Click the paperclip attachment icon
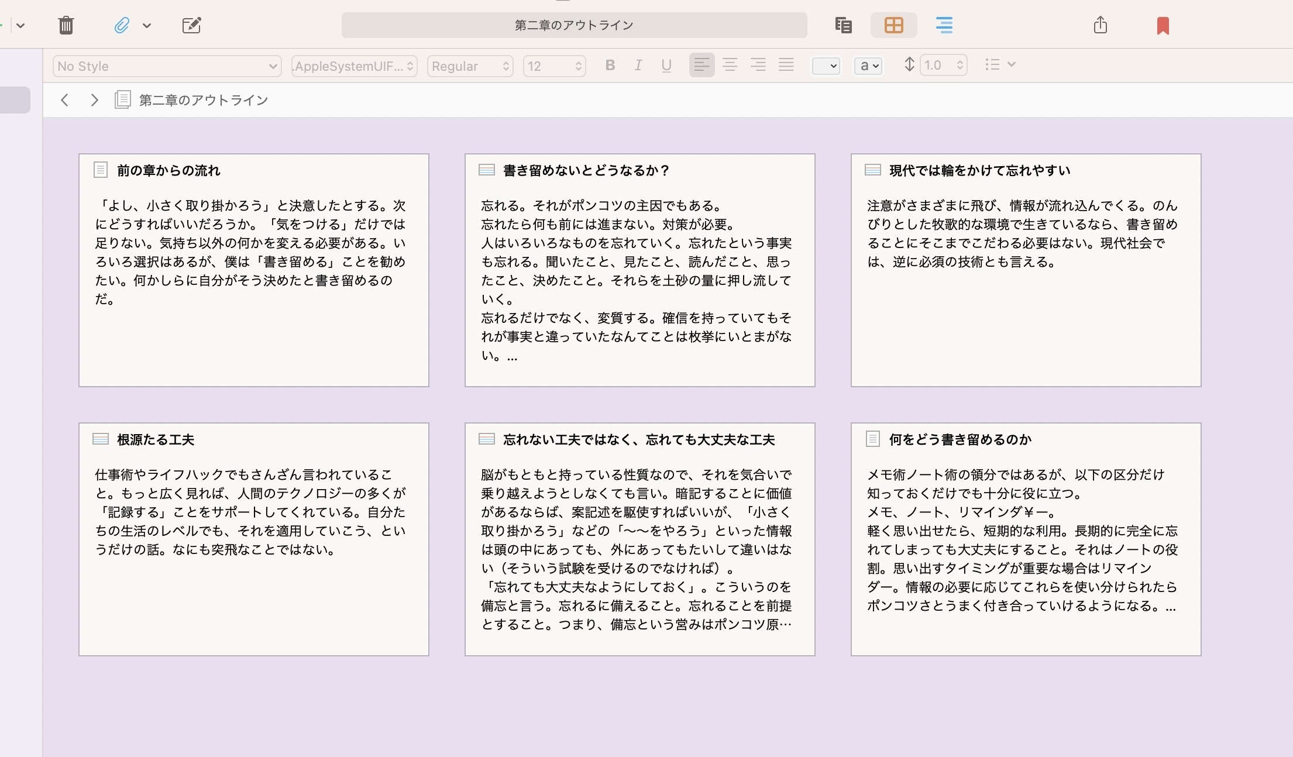1293x757 pixels. [122, 25]
